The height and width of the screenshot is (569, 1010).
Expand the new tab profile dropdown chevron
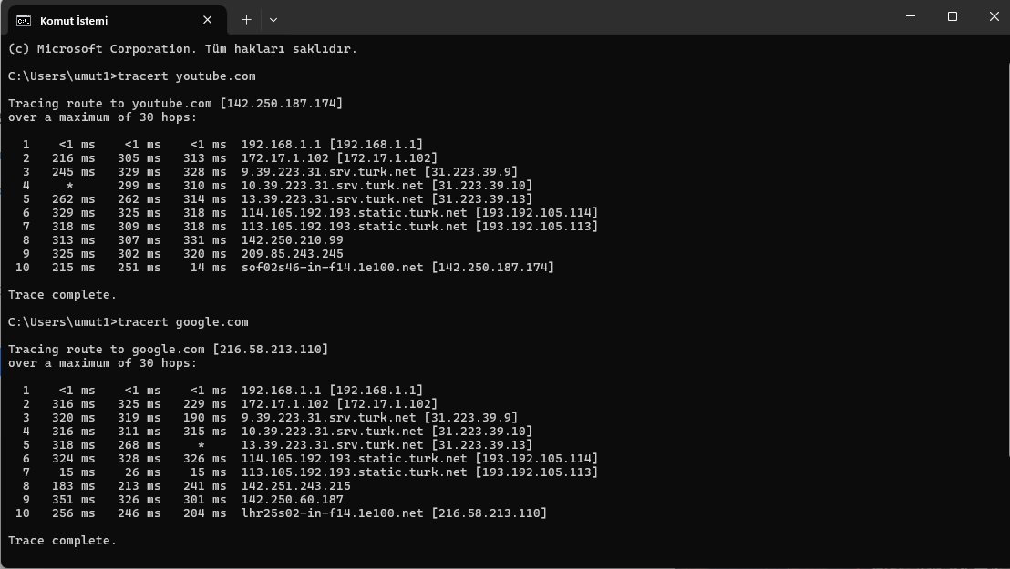(x=273, y=20)
